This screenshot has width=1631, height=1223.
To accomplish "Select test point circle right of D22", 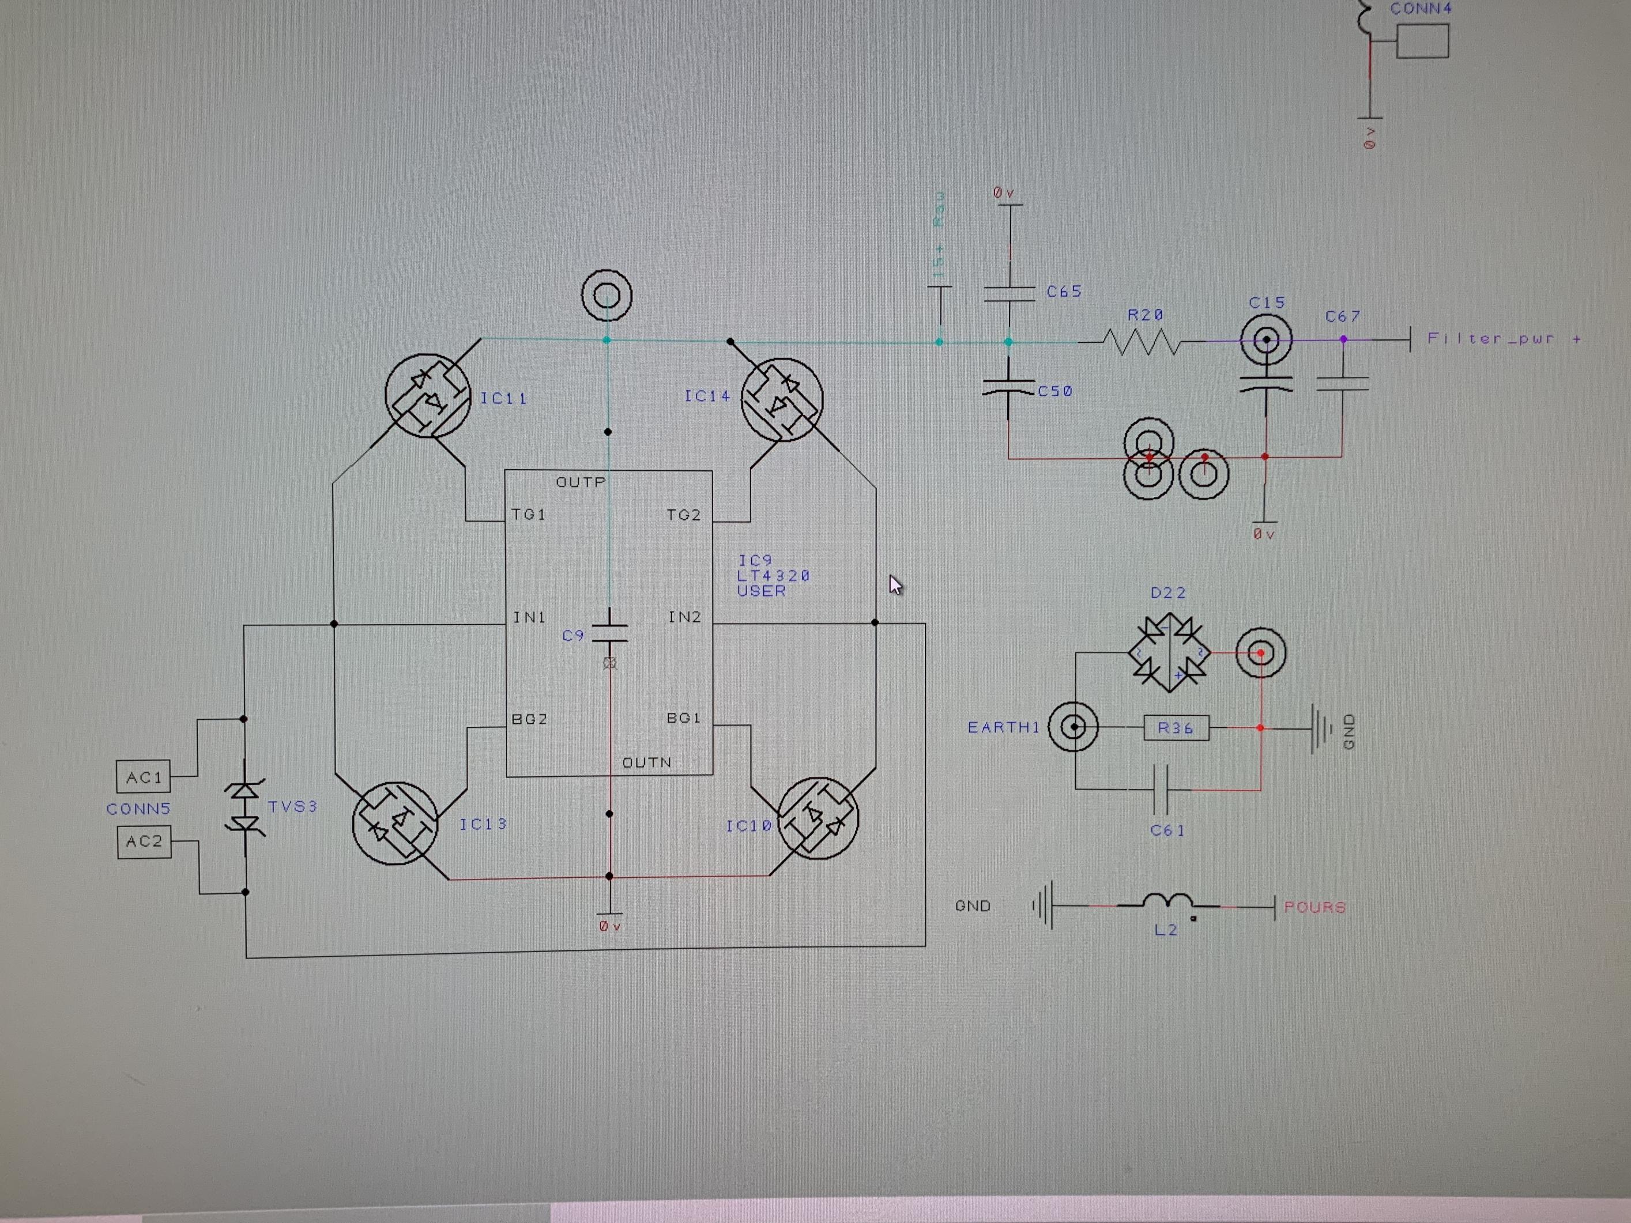I will (1261, 653).
